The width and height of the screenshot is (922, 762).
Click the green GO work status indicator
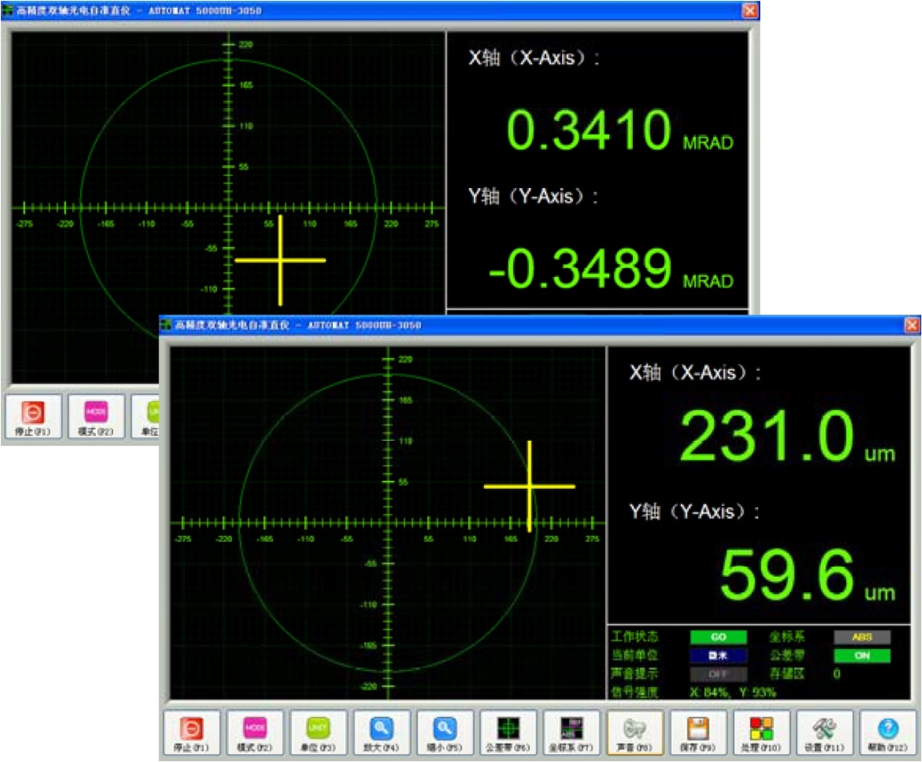click(x=718, y=638)
